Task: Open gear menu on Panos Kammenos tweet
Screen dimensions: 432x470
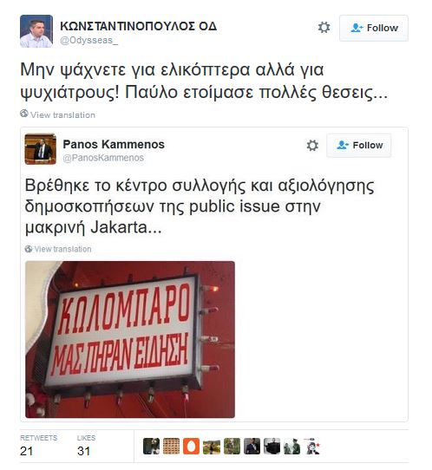Action: [x=312, y=146]
